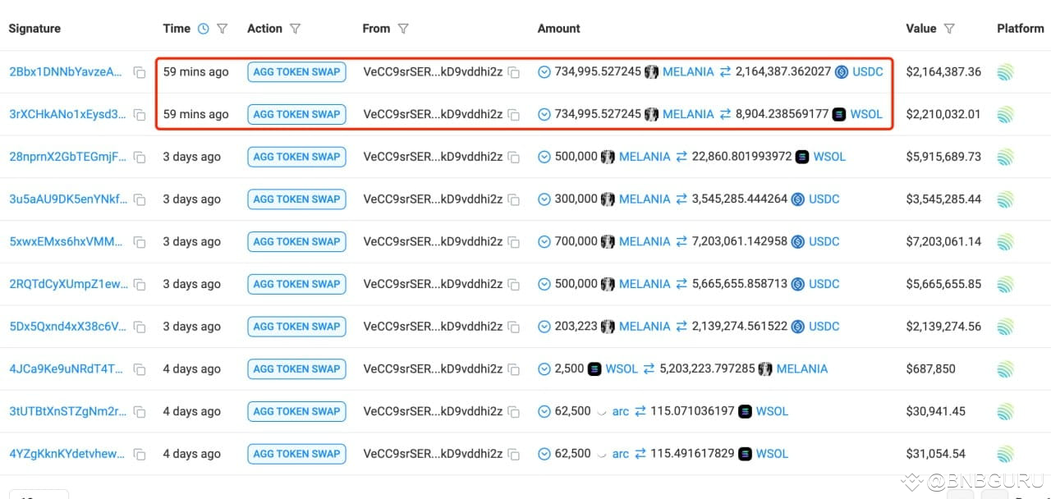Open platform icon in $7,203,061.14 row

pyautogui.click(x=1006, y=241)
